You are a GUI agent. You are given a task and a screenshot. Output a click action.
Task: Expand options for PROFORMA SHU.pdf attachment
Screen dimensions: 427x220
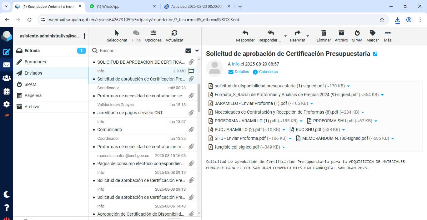376,121
